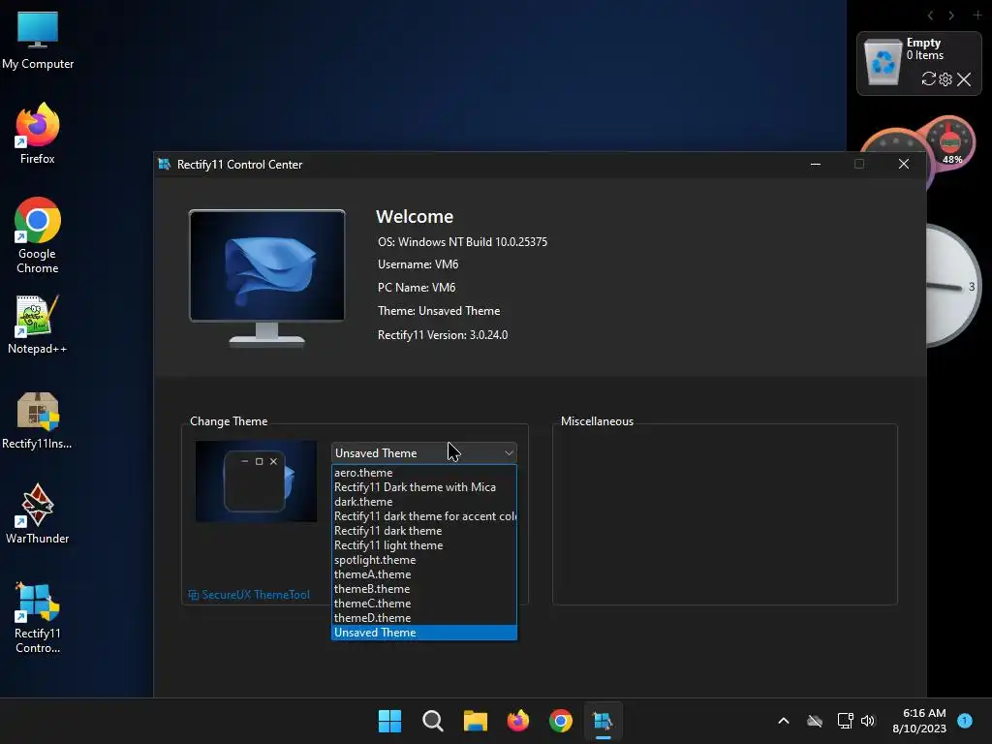Click PC Name: VM6 text
The width and height of the screenshot is (992, 744).
click(417, 288)
